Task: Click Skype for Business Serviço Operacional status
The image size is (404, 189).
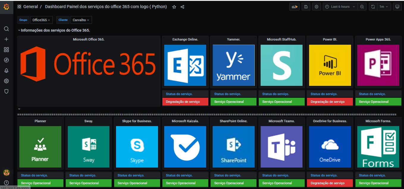Action: 137,183
